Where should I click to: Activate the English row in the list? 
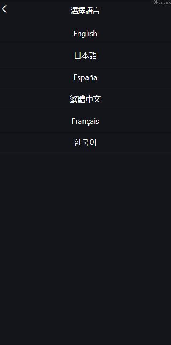click(x=86, y=33)
